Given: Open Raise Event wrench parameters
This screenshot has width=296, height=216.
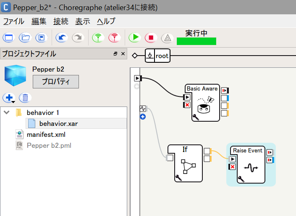Looking at the screenshot, I should 241,179.
